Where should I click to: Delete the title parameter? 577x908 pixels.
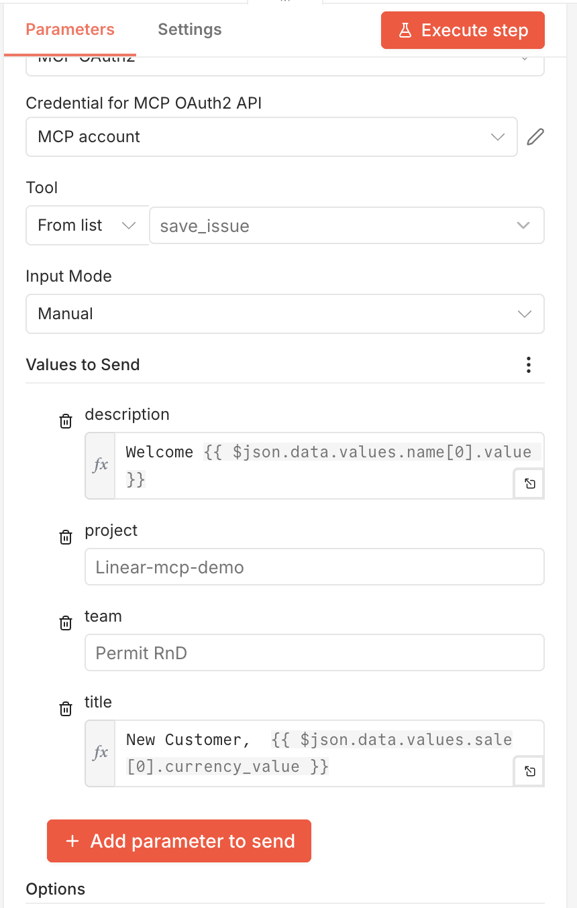[x=65, y=709]
